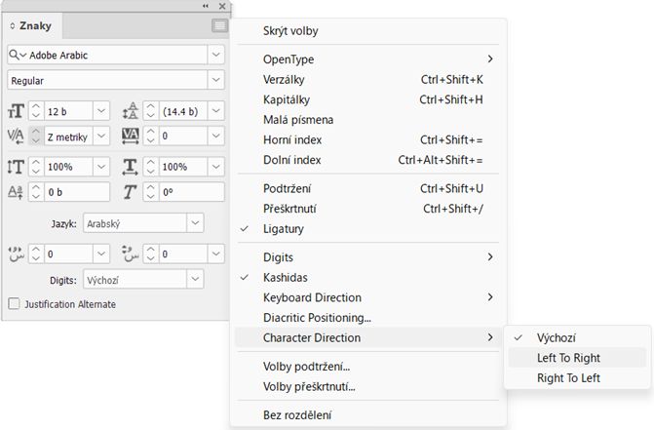Select Skrýt volby menu item
Viewport: 654px width, 430px height.
click(367, 31)
